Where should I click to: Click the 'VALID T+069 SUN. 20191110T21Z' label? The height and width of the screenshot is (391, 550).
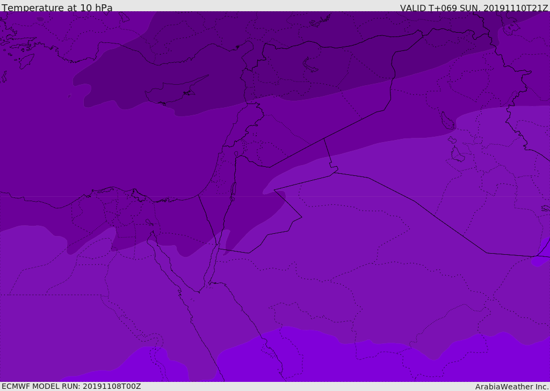pyautogui.click(x=474, y=8)
